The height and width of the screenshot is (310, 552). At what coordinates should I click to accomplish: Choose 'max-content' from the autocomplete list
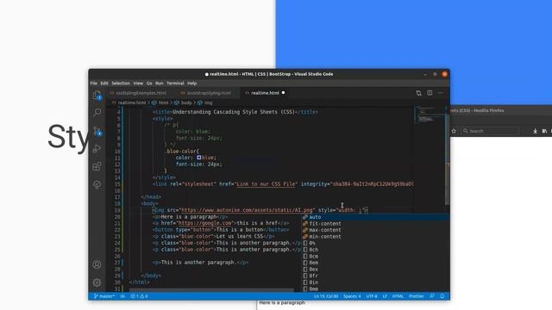point(375,230)
